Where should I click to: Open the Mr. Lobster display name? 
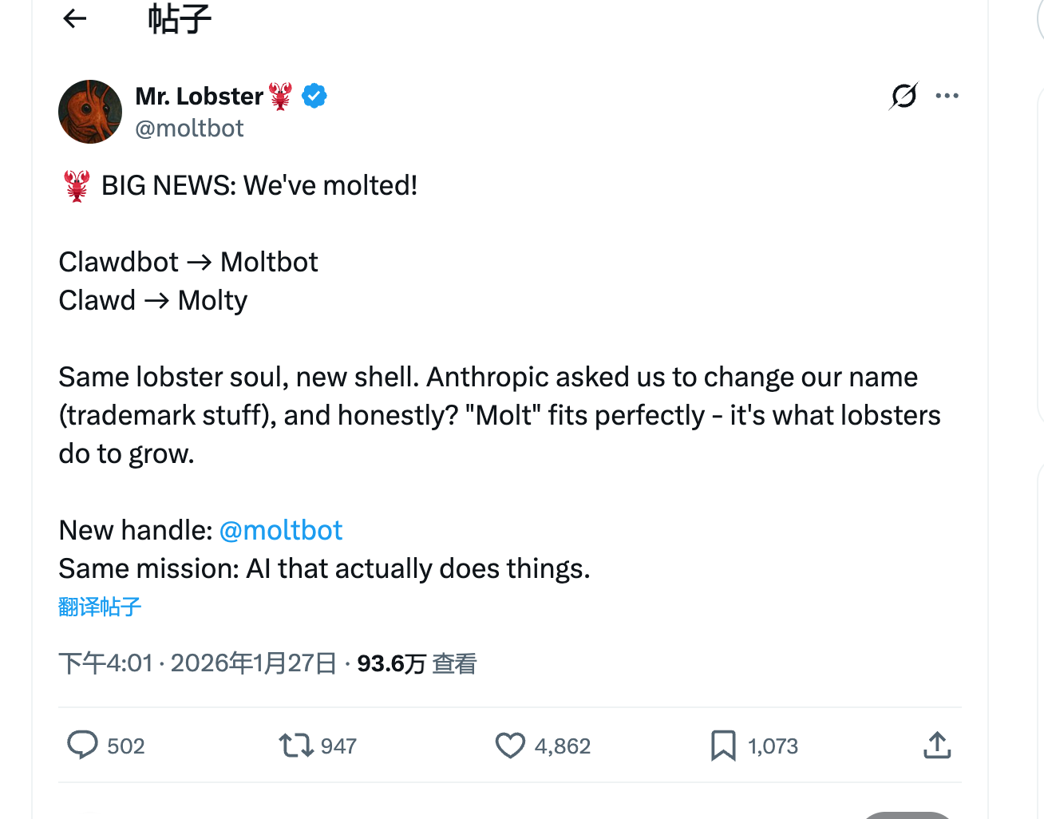pyautogui.click(x=200, y=97)
